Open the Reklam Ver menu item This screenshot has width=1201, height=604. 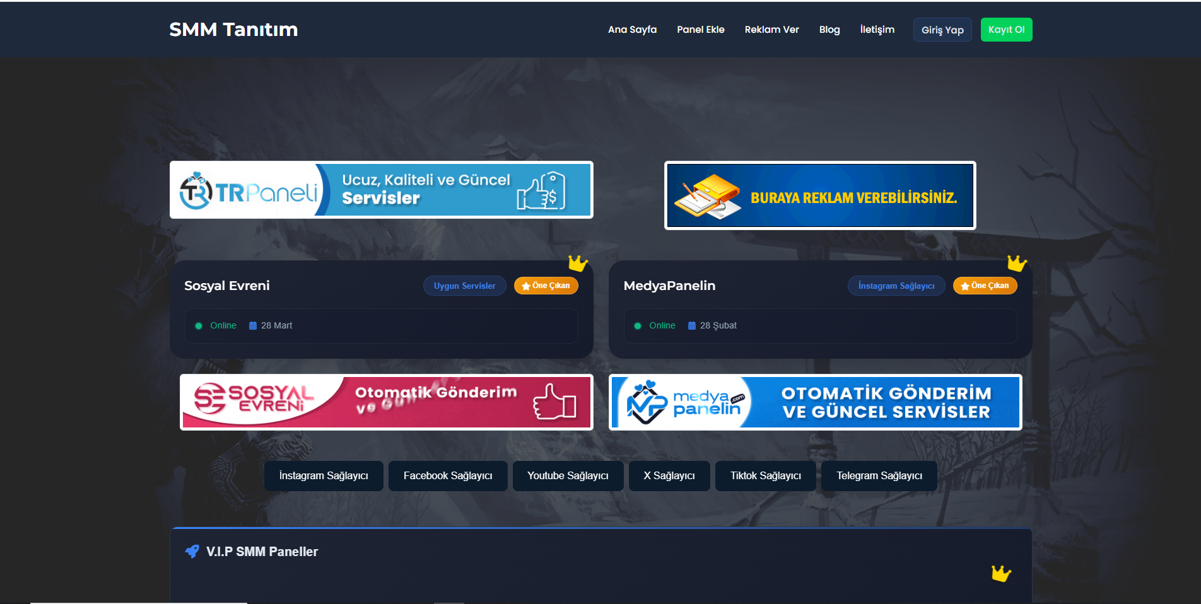coord(771,30)
